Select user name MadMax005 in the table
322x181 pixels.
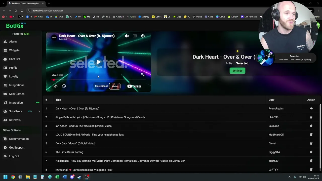[276, 135]
